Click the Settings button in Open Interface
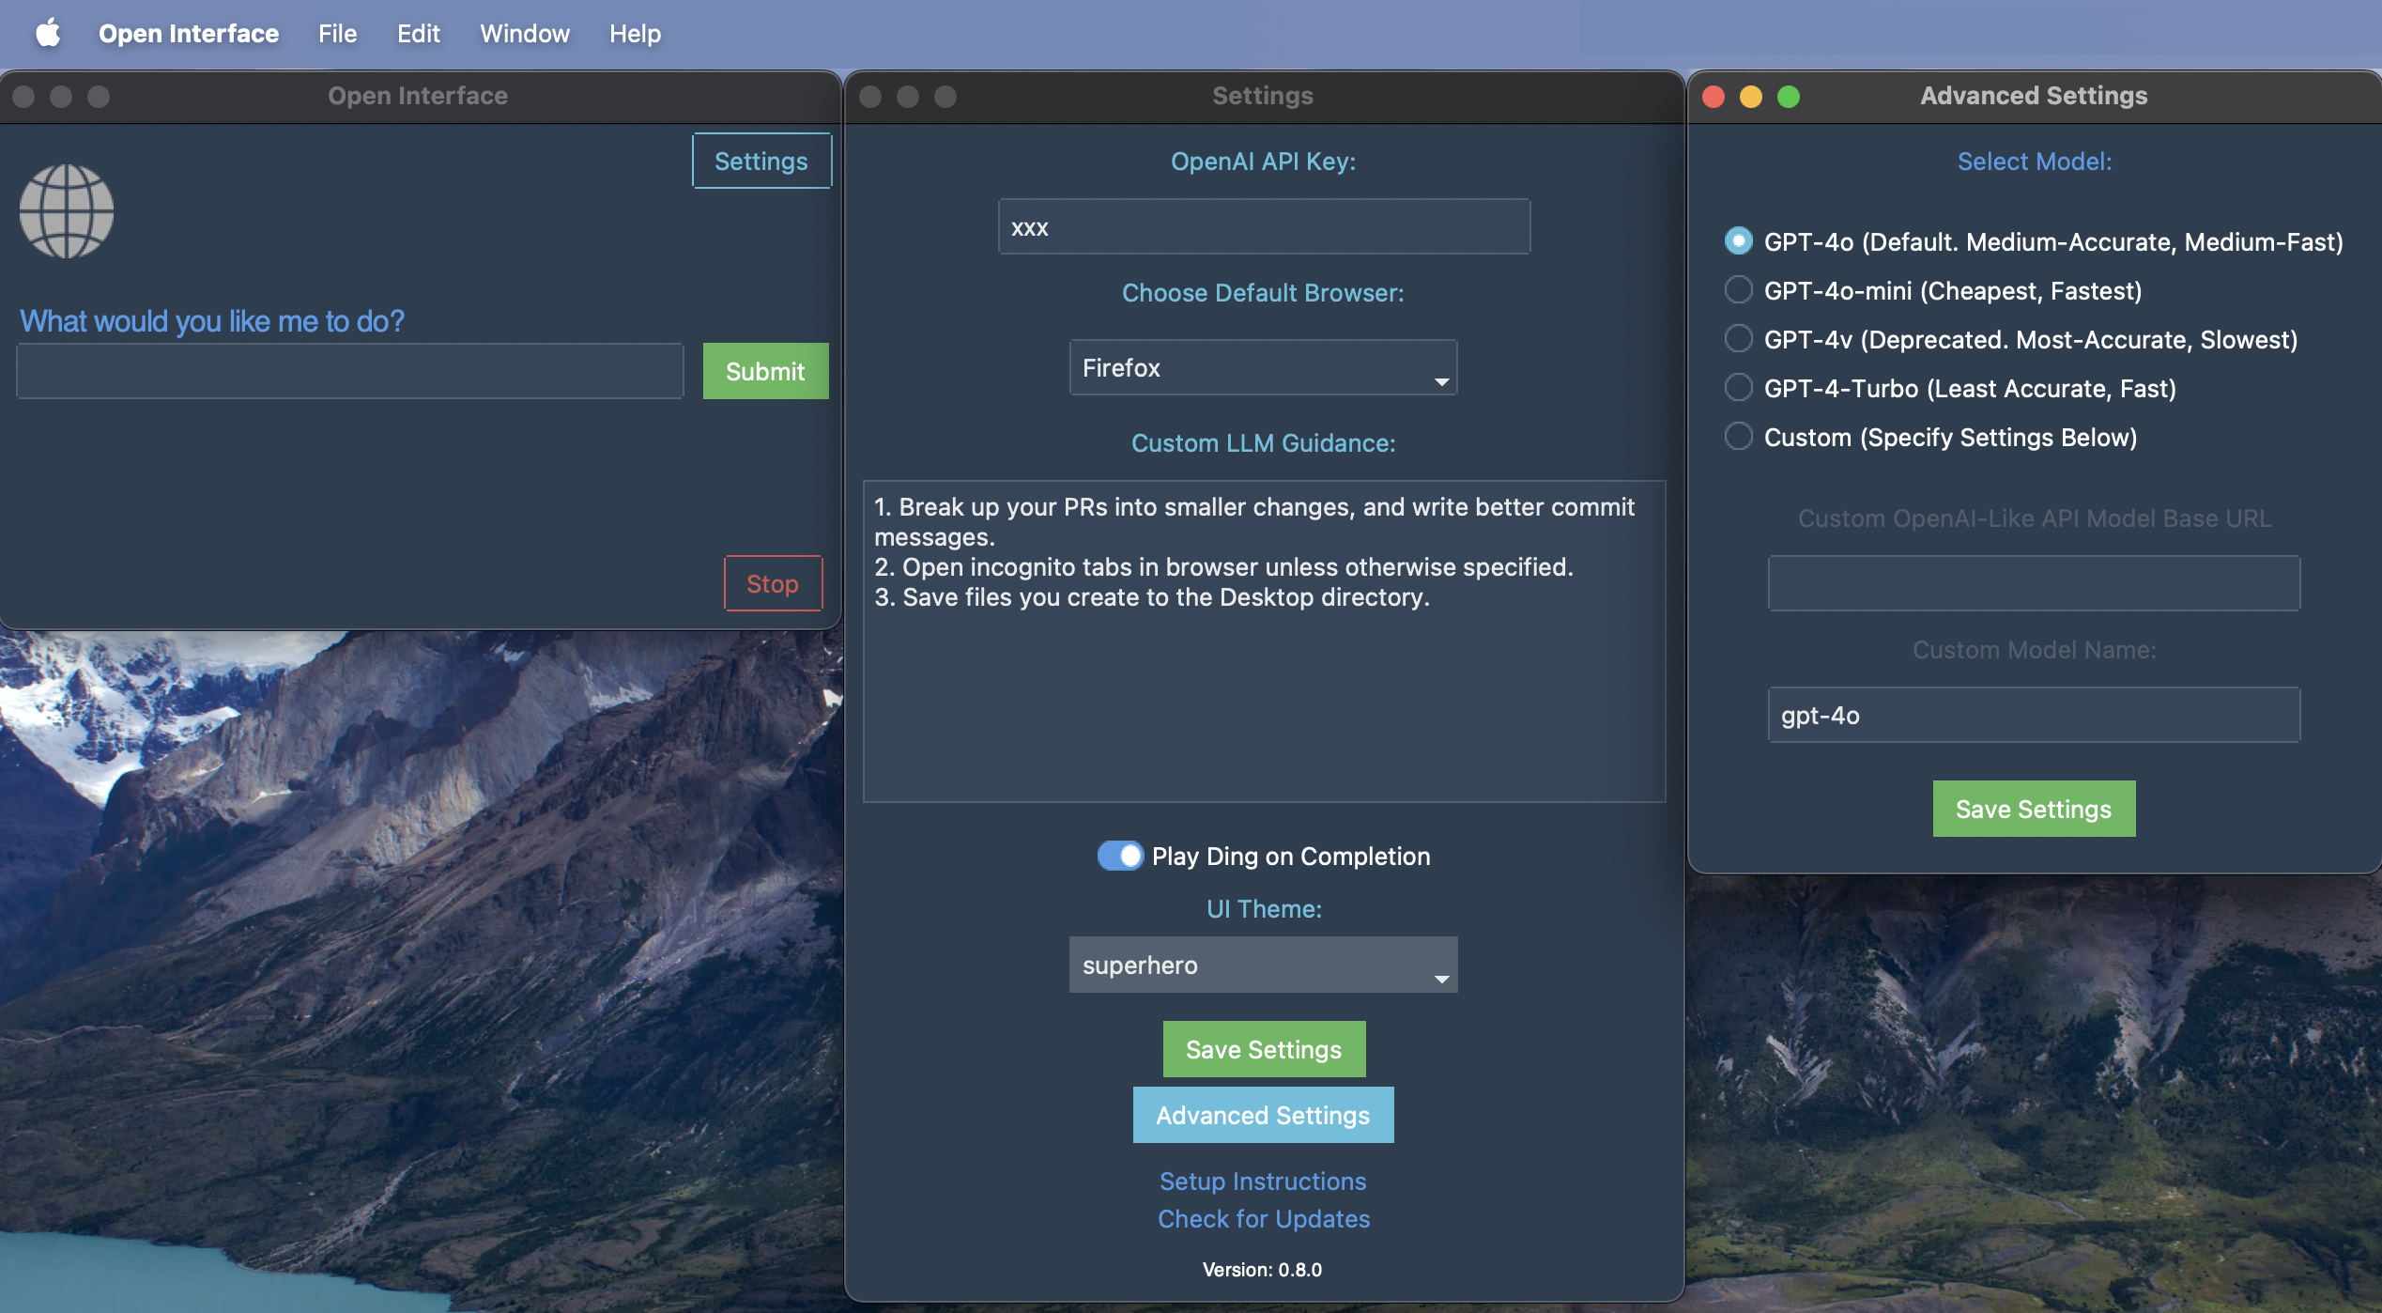Screen dimensions: 2382x1313 (761, 160)
